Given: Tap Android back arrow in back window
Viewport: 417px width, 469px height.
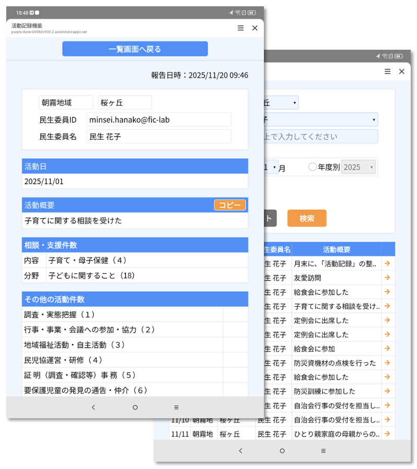Looking at the screenshot, I should point(241,451).
